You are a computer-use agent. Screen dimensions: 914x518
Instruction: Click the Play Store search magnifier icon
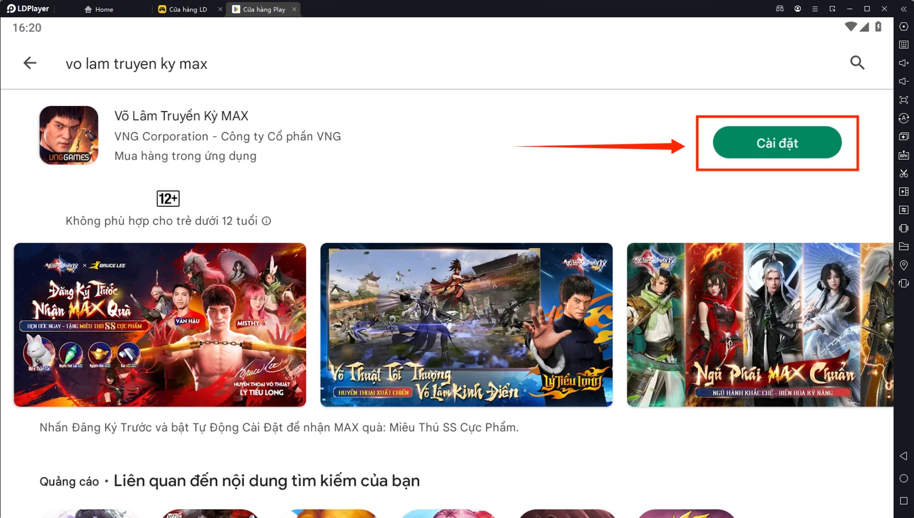pyautogui.click(x=857, y=63)
